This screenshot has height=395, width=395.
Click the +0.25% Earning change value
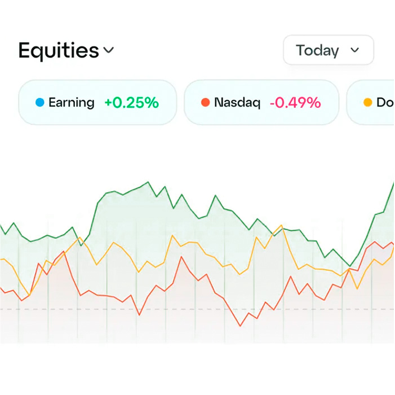click(x=131, y=103)
